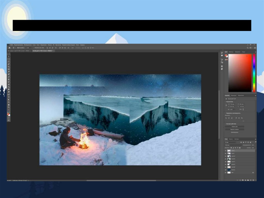Switch to the Образцы tab in Color panel

[x=231, y=52]
